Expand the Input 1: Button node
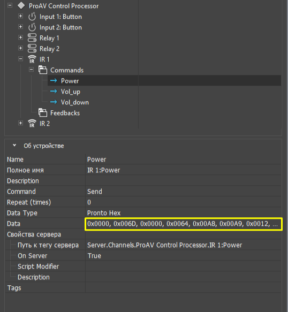288x312 pixels. (x=20, y=16)
